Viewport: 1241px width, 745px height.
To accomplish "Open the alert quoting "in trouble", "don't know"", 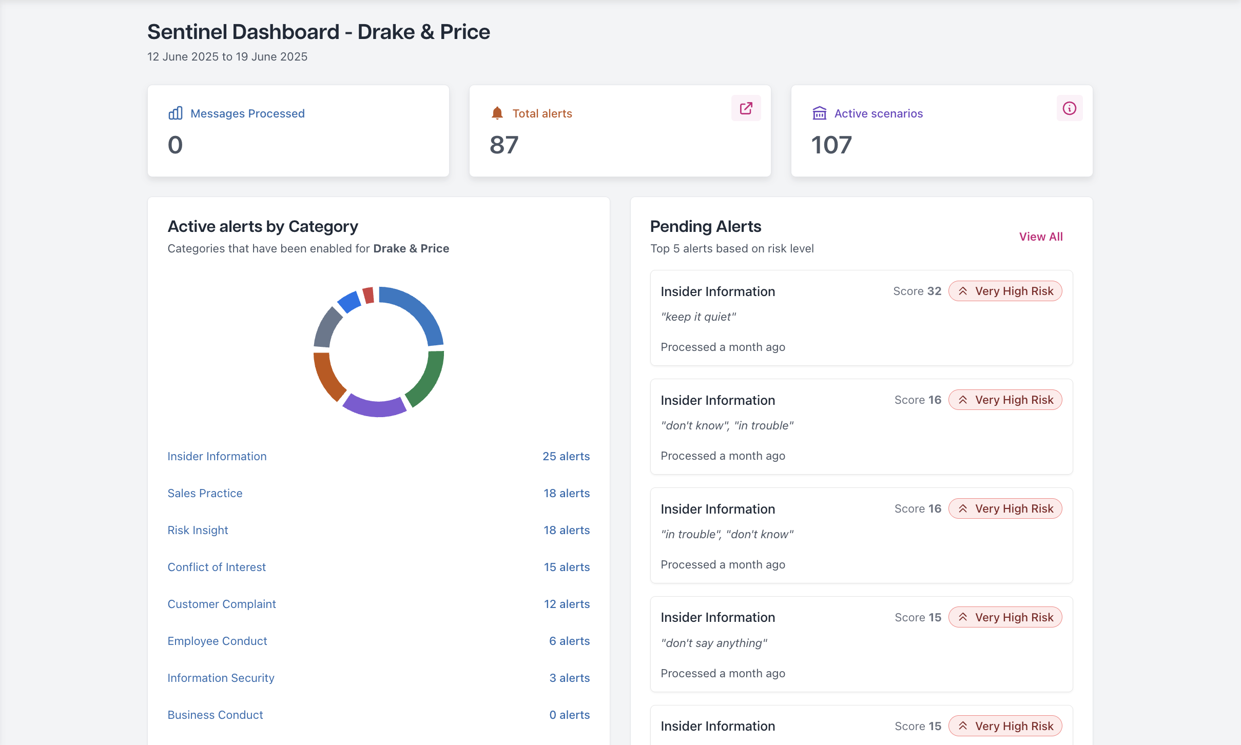I will 861,536.
